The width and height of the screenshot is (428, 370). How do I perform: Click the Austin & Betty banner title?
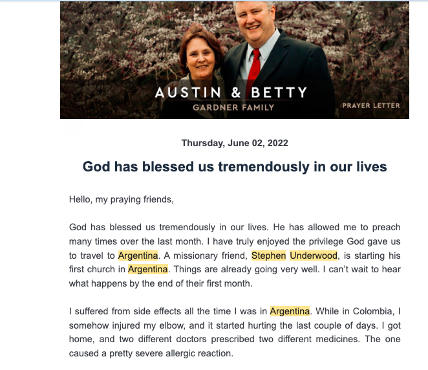pos(231,92)
